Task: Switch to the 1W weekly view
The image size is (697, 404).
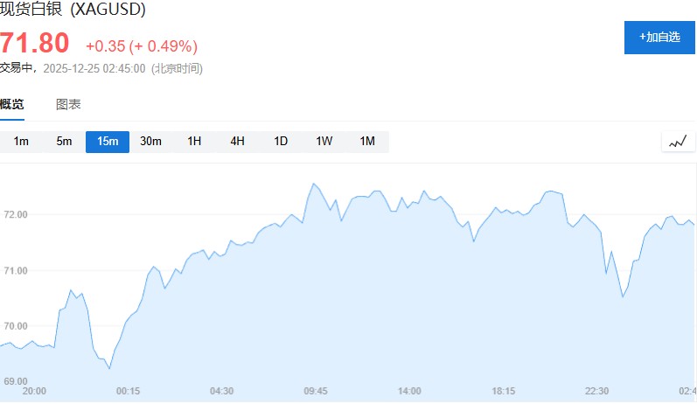Action: coord(324,142)
